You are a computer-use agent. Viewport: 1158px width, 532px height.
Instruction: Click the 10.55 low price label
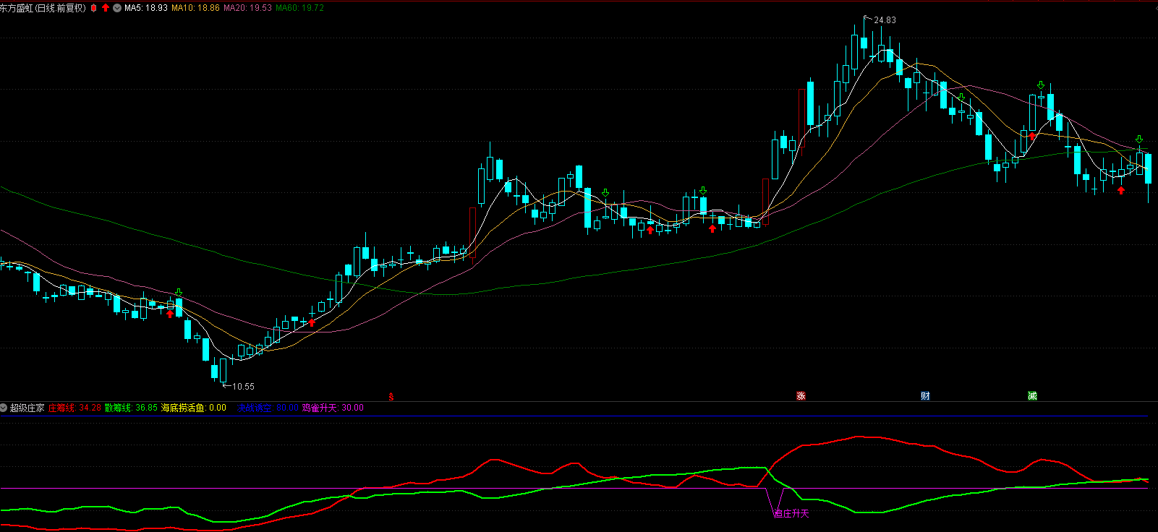(x=244, y=387)
